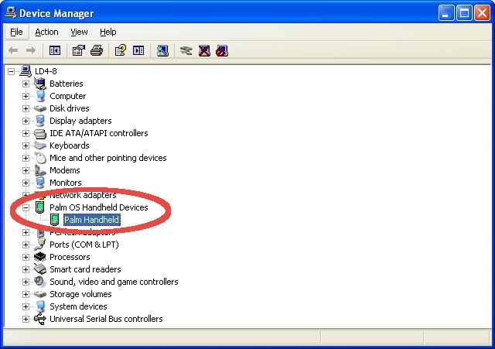Image resolution: width=495 pixels, height=349 pixels.
Task: Select the Palm Handheld device entry
Action: (x=91, y=220)
